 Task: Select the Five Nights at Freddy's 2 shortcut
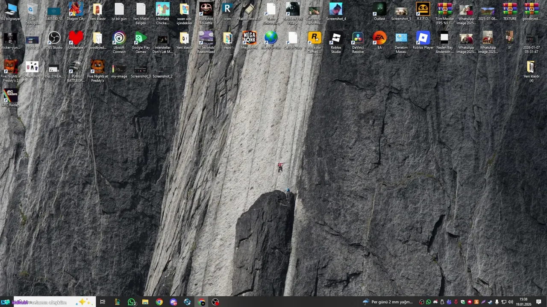[11, 71]
